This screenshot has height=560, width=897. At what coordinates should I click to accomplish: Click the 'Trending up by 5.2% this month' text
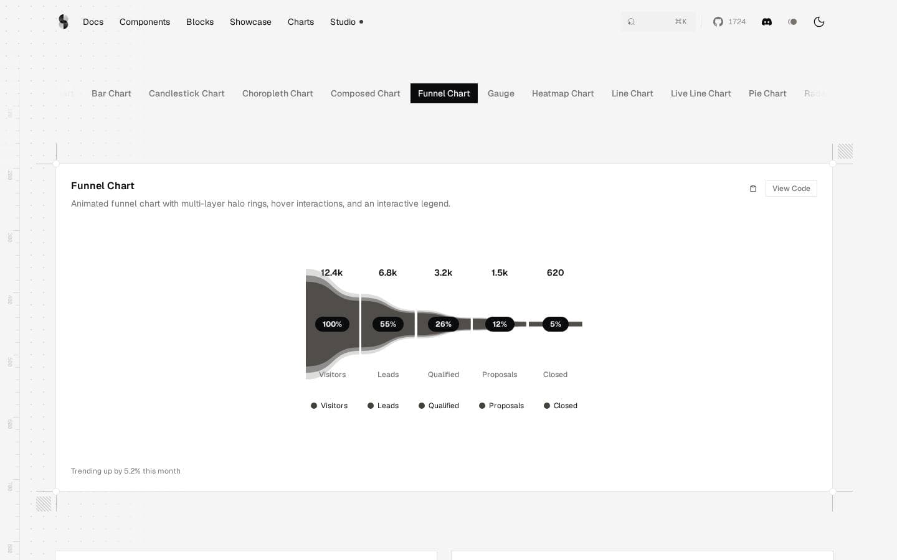pos(126,471)
